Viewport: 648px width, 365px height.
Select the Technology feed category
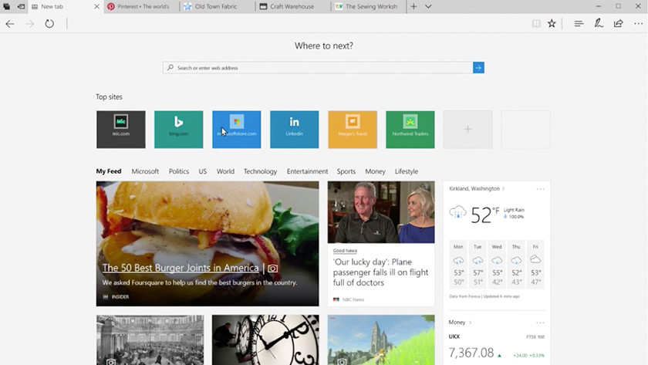[260, 171]
